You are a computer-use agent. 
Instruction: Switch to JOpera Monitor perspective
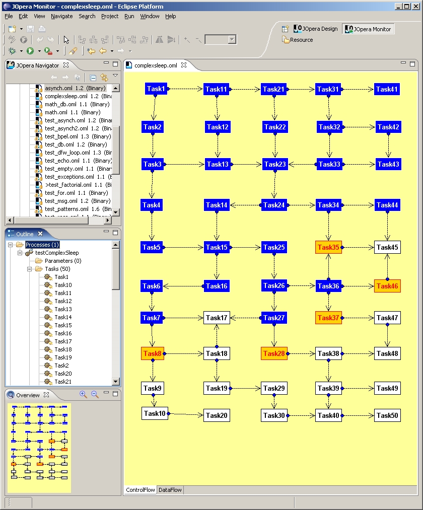[368, 29]
